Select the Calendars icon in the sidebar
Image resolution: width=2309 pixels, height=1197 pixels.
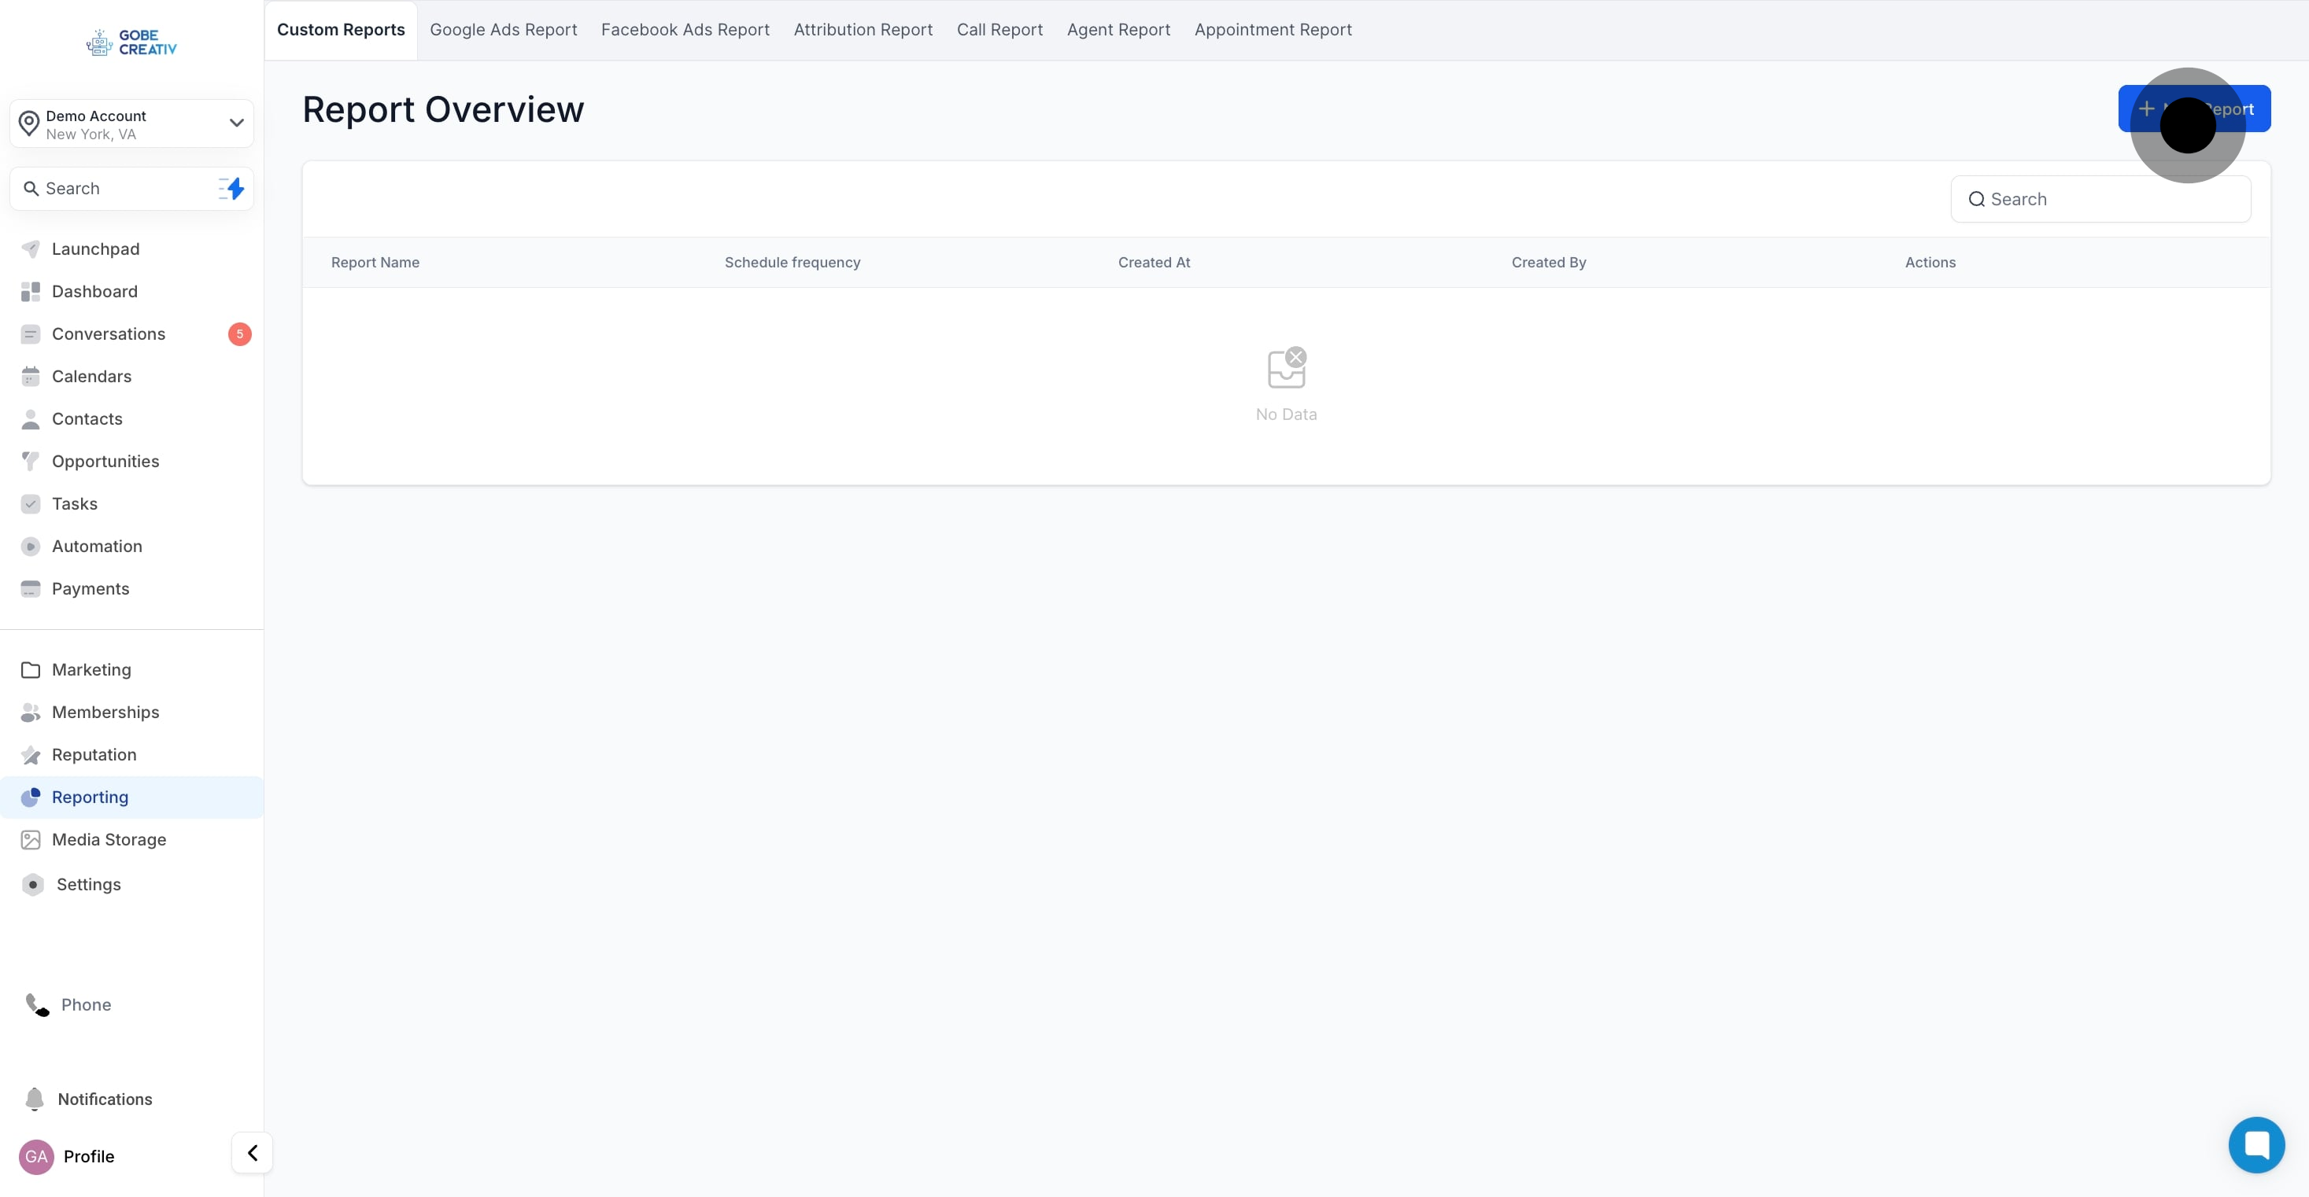point(31,376)
